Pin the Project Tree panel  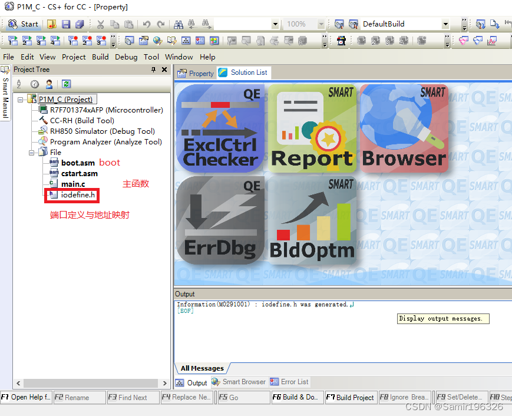(x=154, y=70)
